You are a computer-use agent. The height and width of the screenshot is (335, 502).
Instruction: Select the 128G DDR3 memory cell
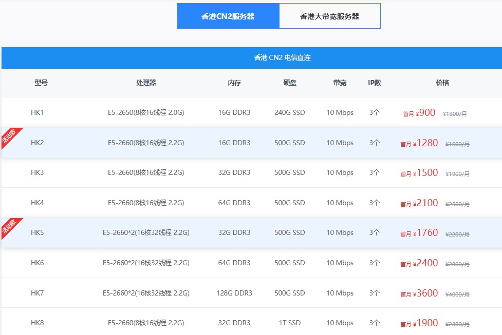234,293
